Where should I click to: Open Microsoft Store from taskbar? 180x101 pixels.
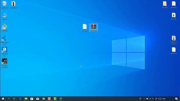click(x=32, y=99)
